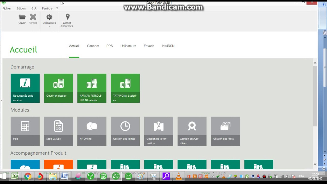Launch the Gestion des Prêts module

[x=225, y=131]
